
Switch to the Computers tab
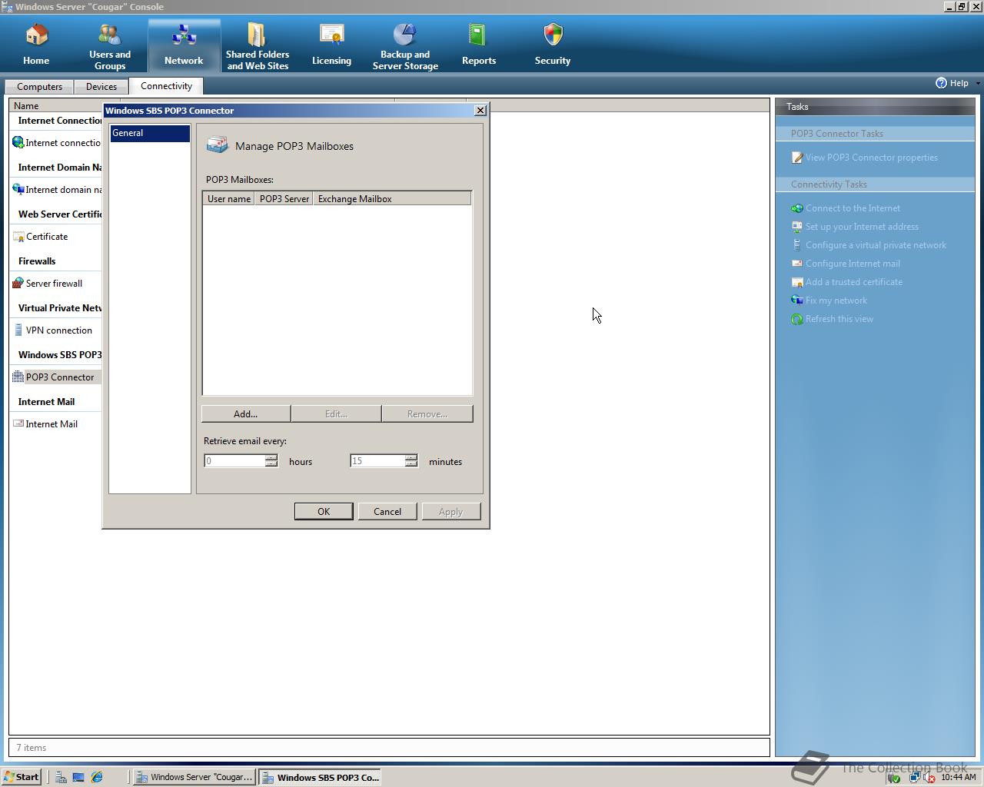39,87
